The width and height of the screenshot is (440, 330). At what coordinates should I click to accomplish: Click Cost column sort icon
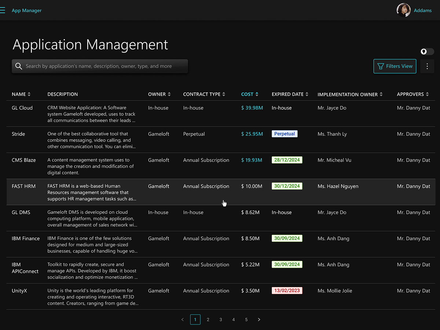click(257, 94)
